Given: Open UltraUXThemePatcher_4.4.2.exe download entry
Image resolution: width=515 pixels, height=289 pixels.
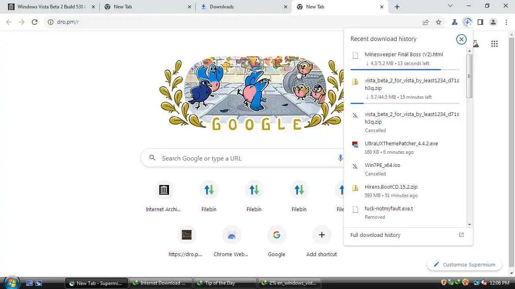Looking at the screenshot, I should pos(406,147).
